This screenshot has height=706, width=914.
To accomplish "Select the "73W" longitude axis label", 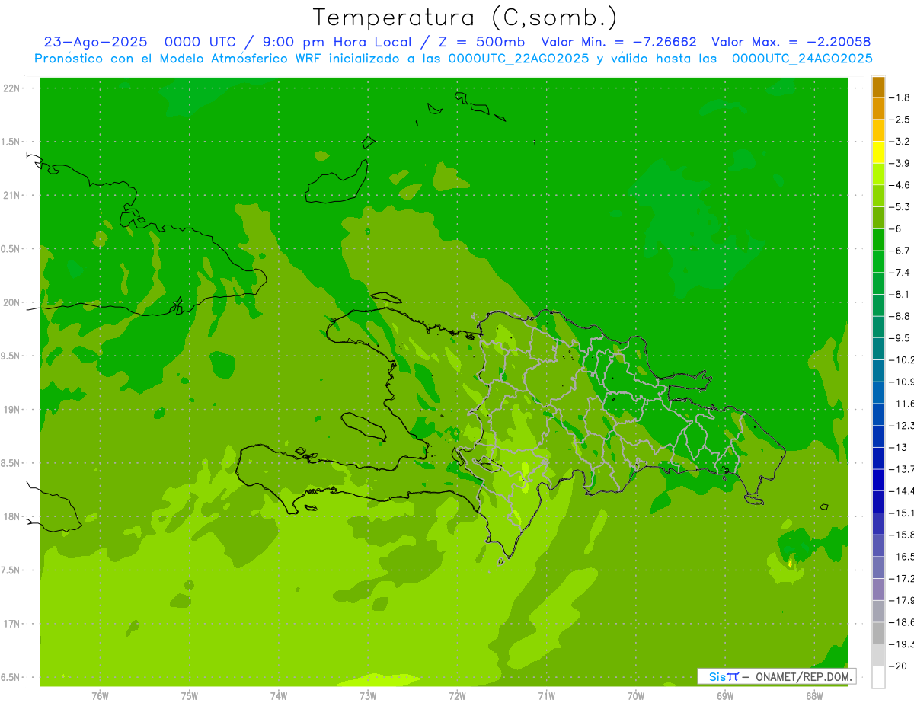I will coord(368,695).
